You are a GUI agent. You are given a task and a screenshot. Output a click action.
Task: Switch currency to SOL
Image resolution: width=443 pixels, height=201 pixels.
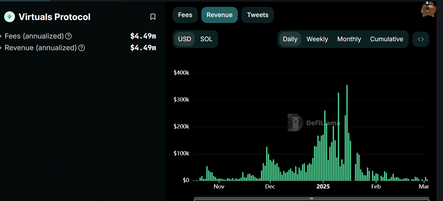point(206,39)
